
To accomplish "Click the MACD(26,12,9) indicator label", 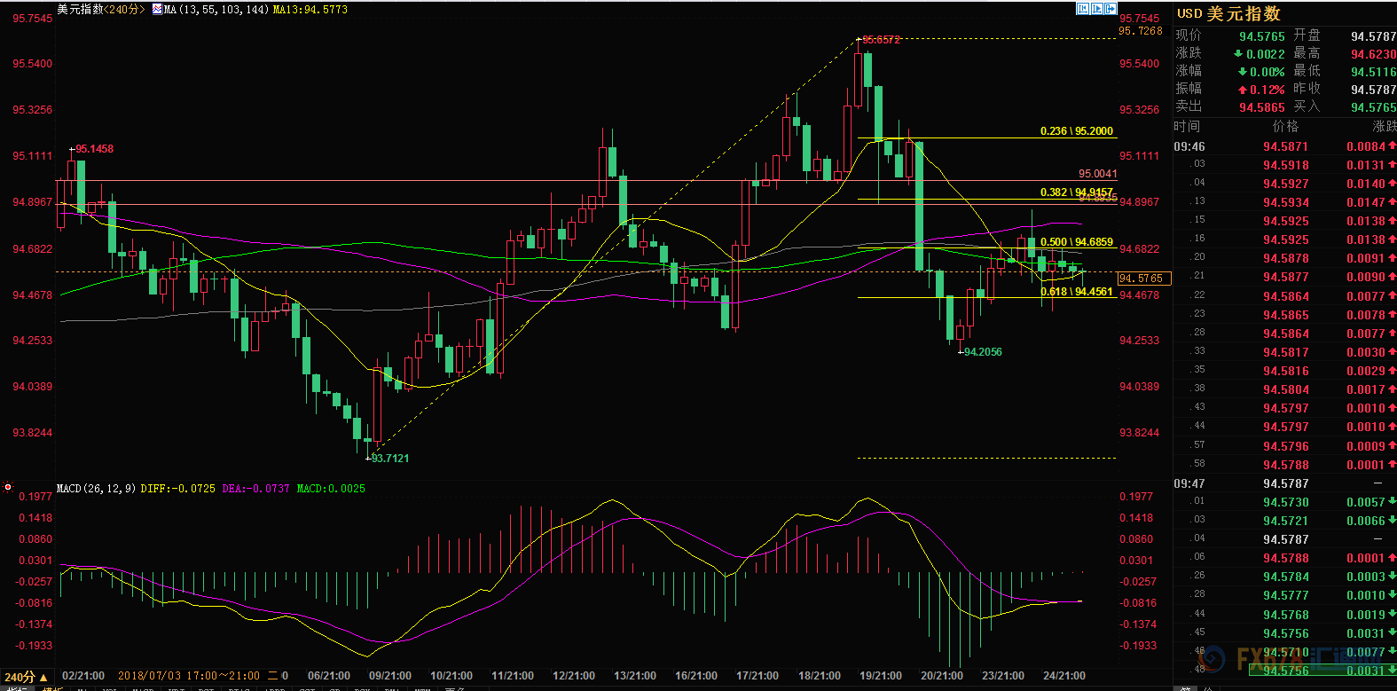I will pos(96,489).
